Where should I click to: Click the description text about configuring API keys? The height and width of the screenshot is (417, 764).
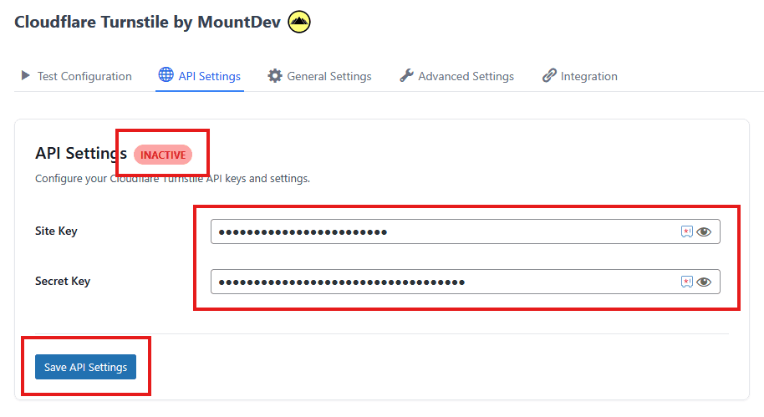172,178
